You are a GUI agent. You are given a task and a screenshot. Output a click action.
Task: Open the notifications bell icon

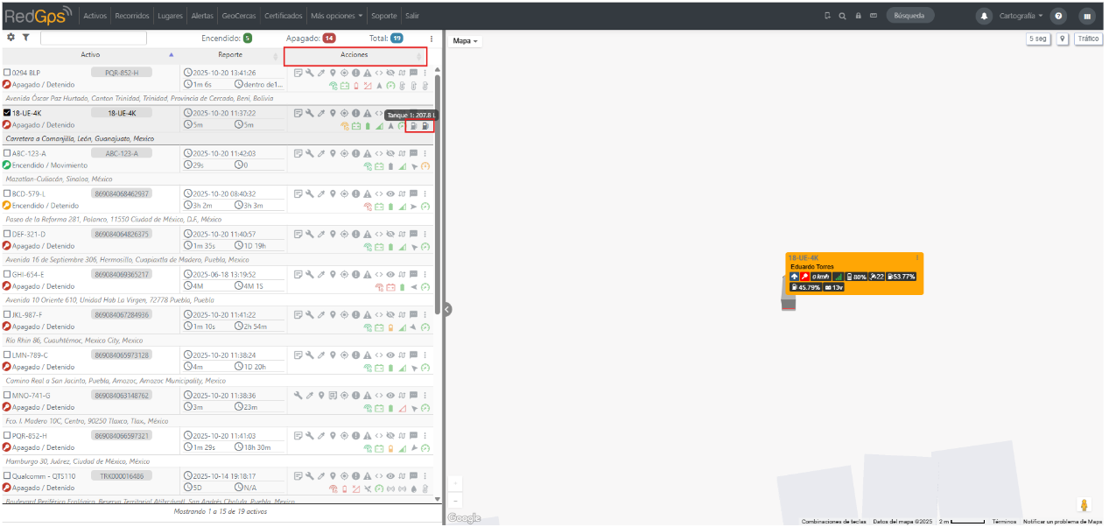985,16
